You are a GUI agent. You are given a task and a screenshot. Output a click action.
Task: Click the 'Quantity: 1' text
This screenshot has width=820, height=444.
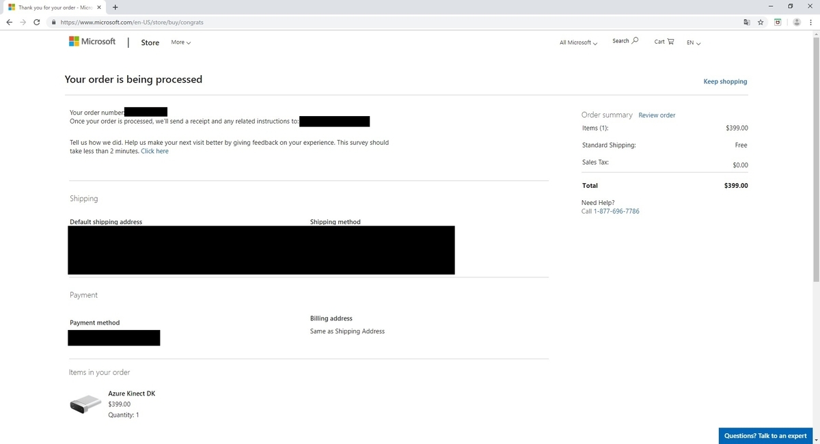coord(124,415)
